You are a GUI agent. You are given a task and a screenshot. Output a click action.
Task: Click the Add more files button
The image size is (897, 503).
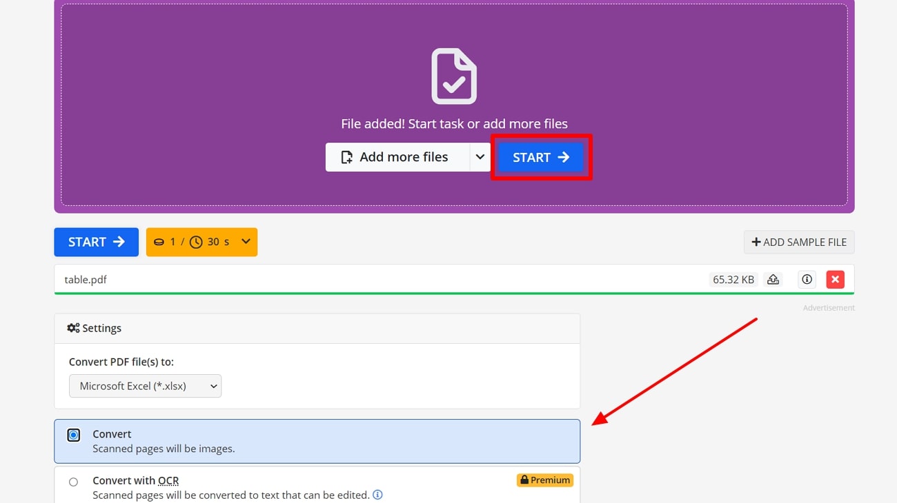[397, 157]
